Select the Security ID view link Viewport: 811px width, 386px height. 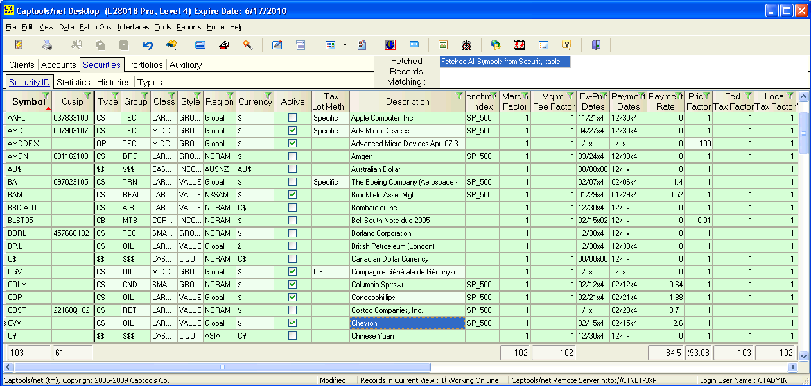pyautogui.click(x=28, y=82)
